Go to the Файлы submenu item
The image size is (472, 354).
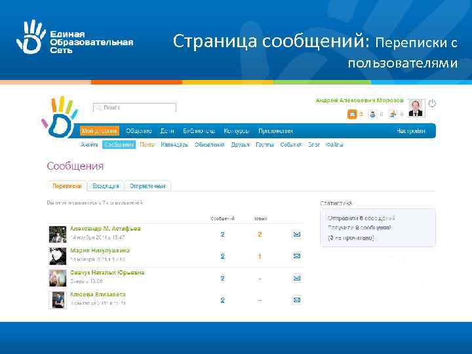coord(334,145)
